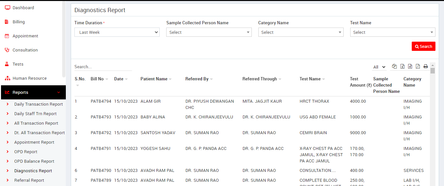The width and height of the screenshot is (444, 186).
Task: Open the Referral Report link
Action: point(29,180)
